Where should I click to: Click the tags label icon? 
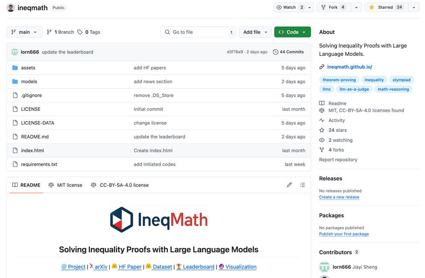(80, 32)
